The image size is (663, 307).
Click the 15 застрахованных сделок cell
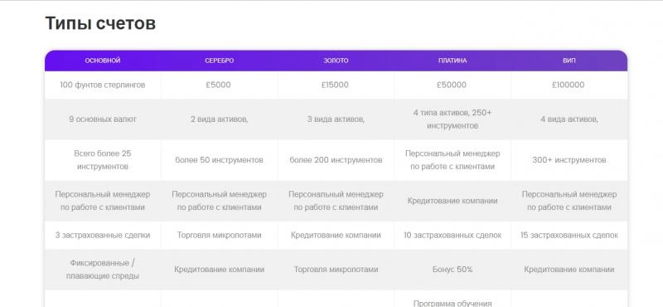tap(569, 235)
